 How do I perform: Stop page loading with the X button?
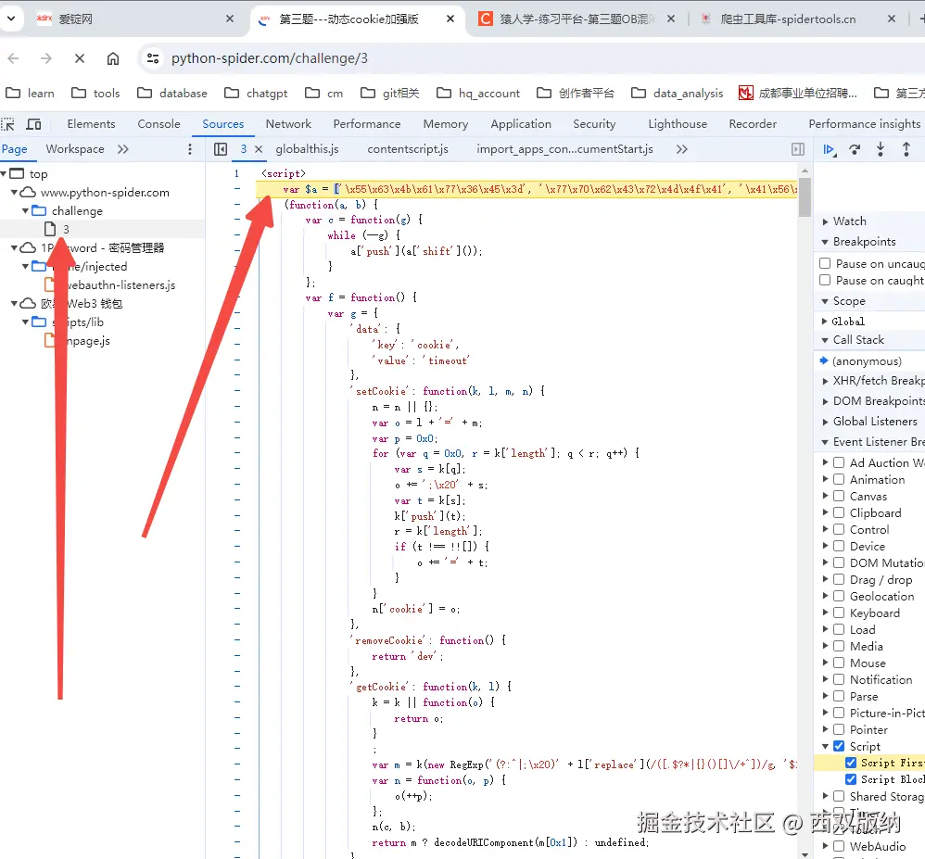coord(80,58)
